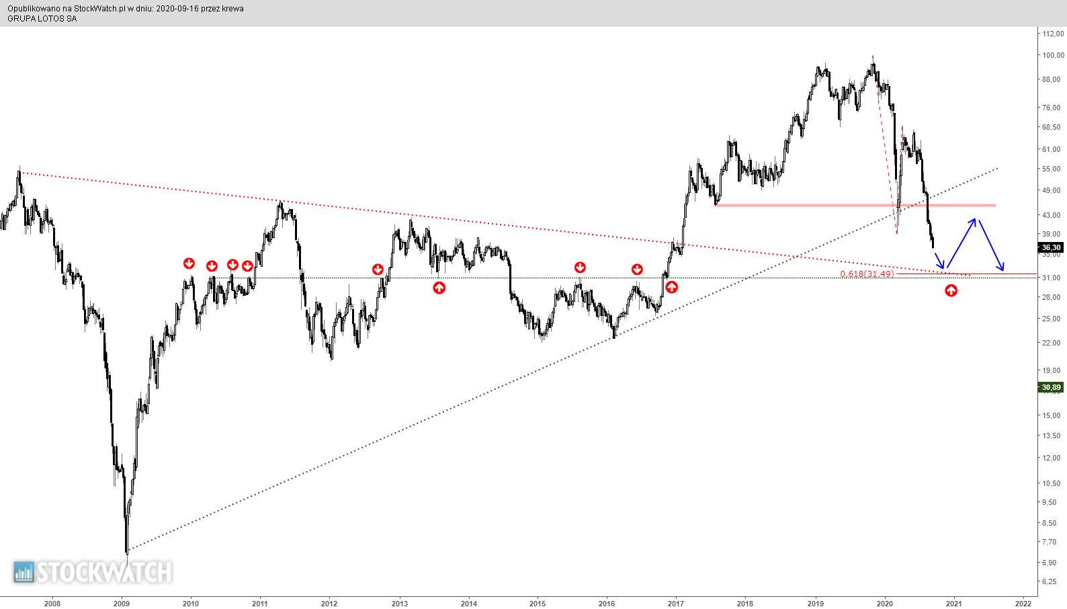Click the 22,00 price axis label

point(1051,343)
